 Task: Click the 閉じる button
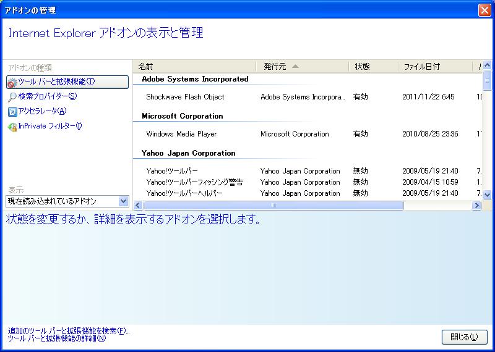[x=464, y=337]
